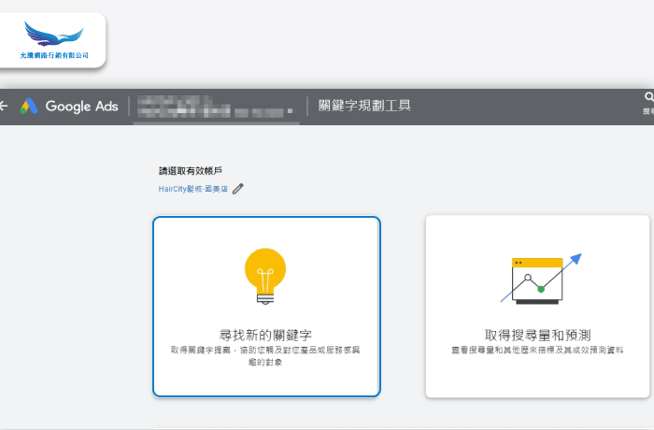Click the Google Ads triangle logo
Image resolution: width=654 pixels, height=430 pixels.
[x=29, y=107]
